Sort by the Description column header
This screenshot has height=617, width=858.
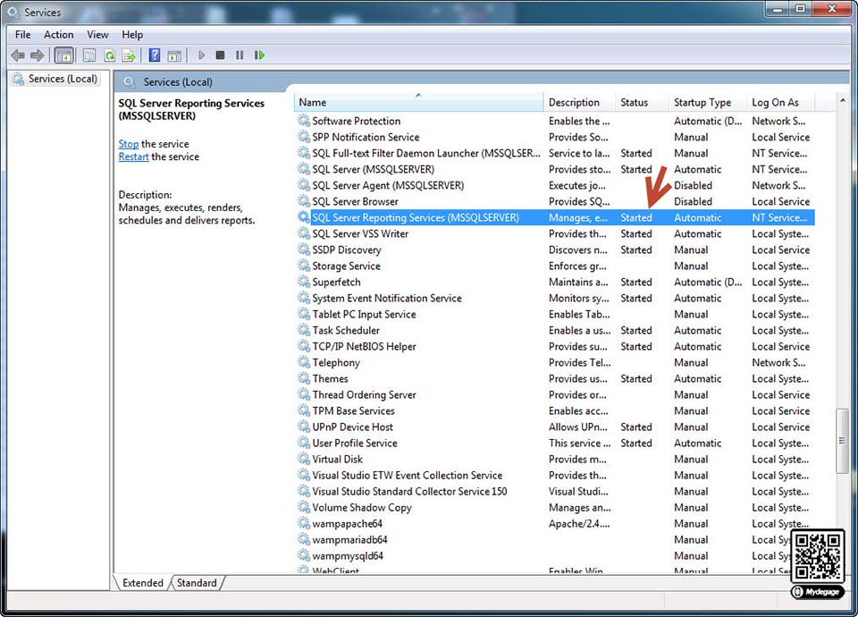[579, 102]
